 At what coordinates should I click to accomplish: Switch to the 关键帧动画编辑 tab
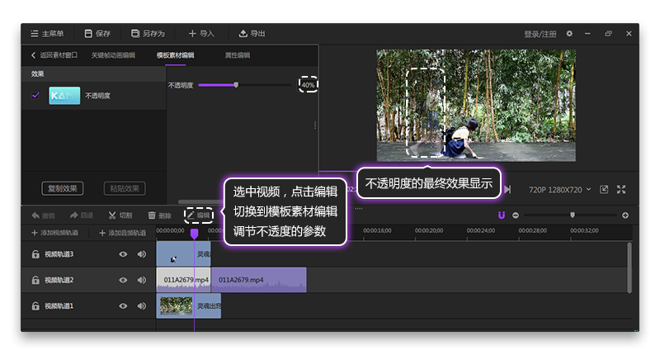(x=112, y=55)
